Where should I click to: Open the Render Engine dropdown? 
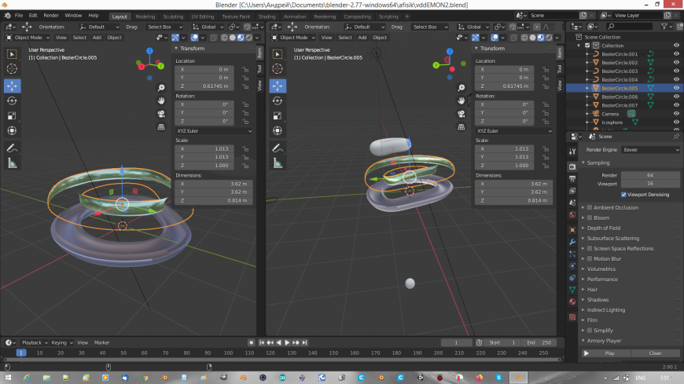click(x=650, y=149)
